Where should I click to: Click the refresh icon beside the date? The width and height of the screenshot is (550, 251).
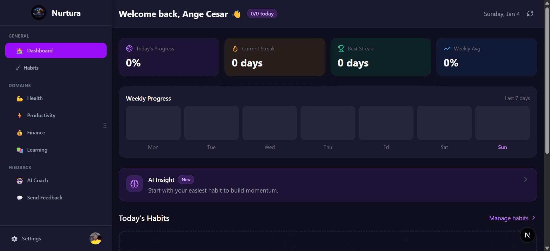(530, 14)
